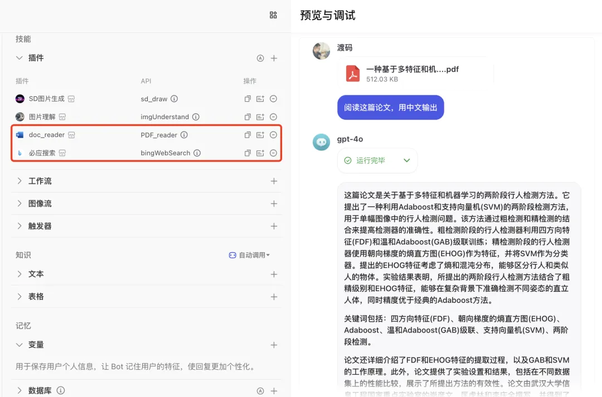This screenshot has height=397, width=602.
Task: Click the grid workspace icon near 预览与调试
Action: pyautogui.click(x=273, y=15)
